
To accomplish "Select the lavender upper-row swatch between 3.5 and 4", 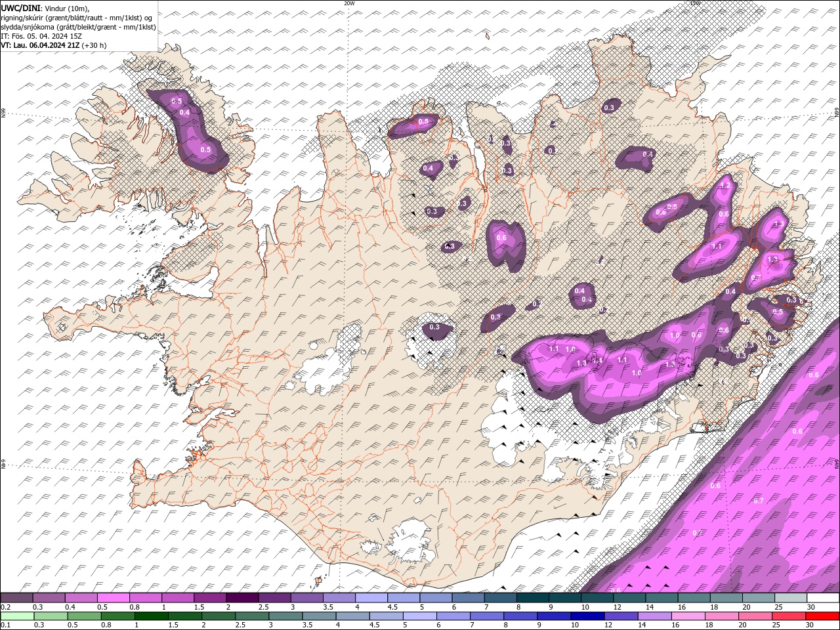I will 339,598.
